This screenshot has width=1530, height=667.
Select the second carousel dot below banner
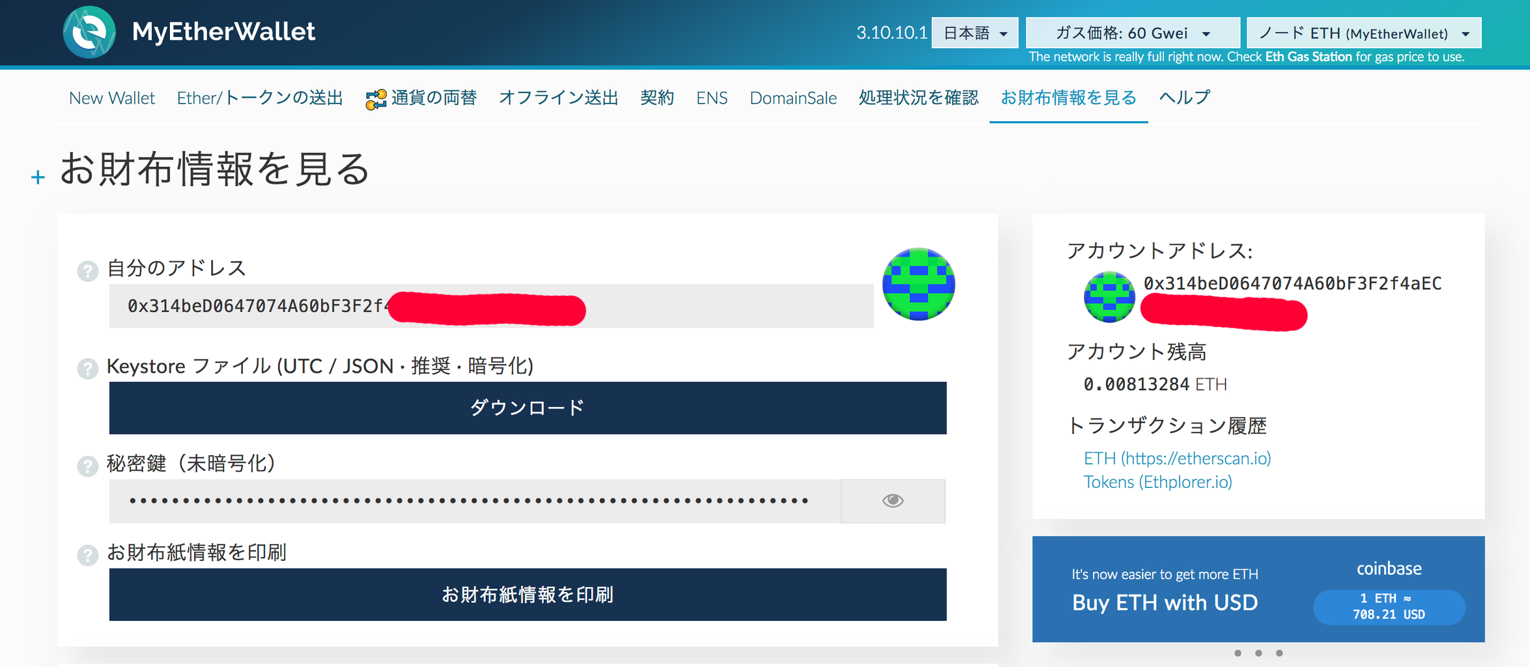click(x=1258, y=653)
